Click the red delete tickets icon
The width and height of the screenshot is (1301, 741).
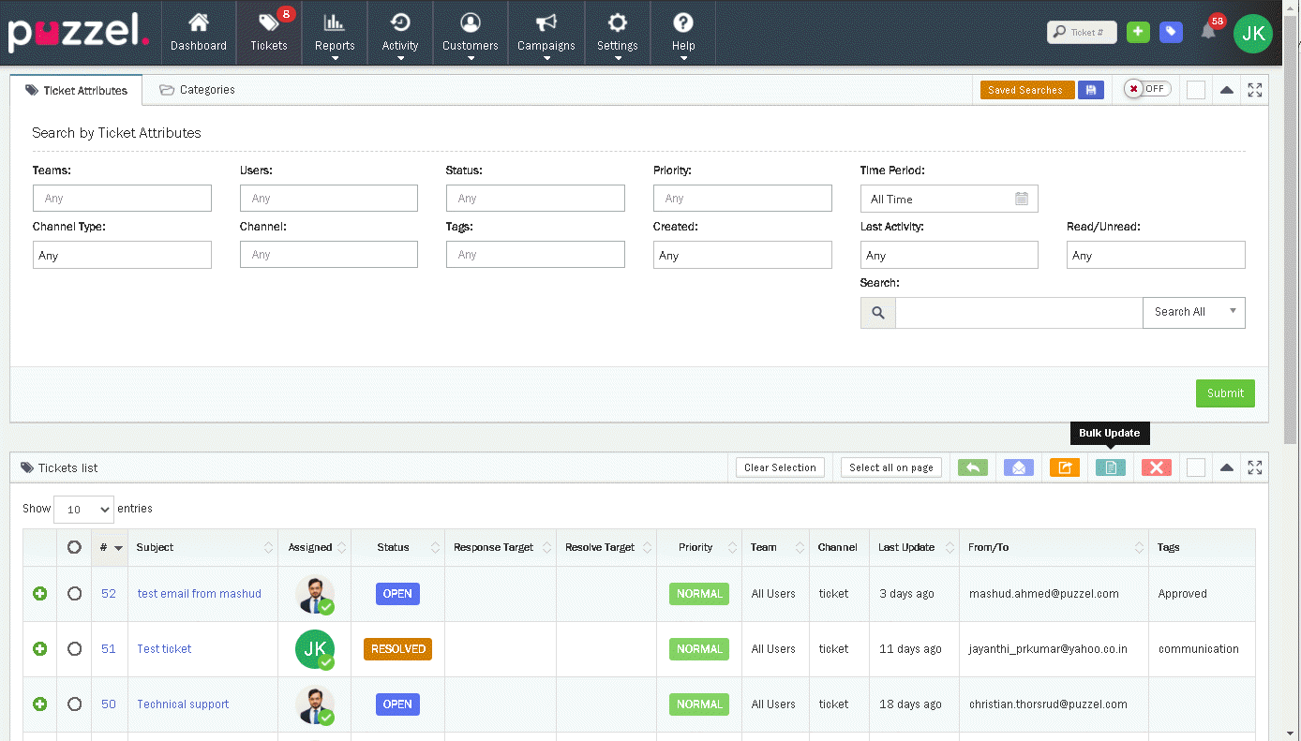(1156, 467)
